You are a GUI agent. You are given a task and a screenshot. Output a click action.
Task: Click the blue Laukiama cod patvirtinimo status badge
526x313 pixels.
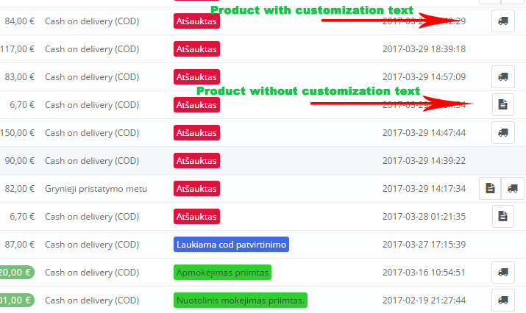pyautogui.click(x=231, y=244)
